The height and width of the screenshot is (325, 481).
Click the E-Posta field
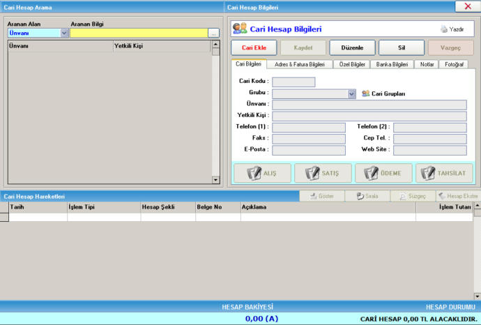coord(309,150)
